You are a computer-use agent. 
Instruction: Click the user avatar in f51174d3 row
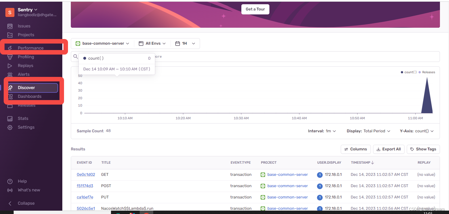[320, 186]
